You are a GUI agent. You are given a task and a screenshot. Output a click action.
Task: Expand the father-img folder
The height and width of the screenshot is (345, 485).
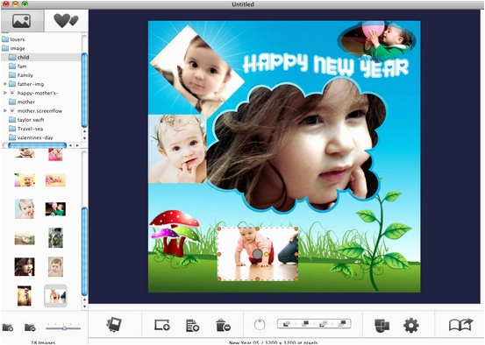[5, 84]
